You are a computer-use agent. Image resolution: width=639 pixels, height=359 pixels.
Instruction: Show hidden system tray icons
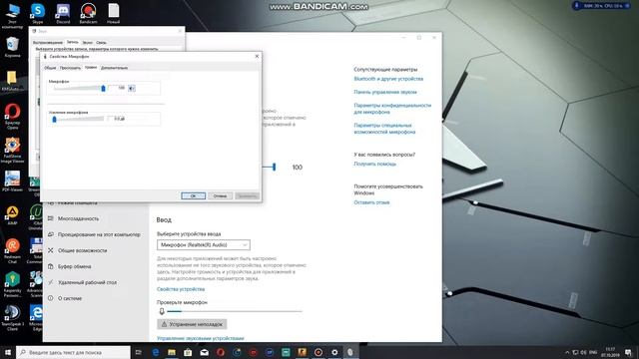567,352
